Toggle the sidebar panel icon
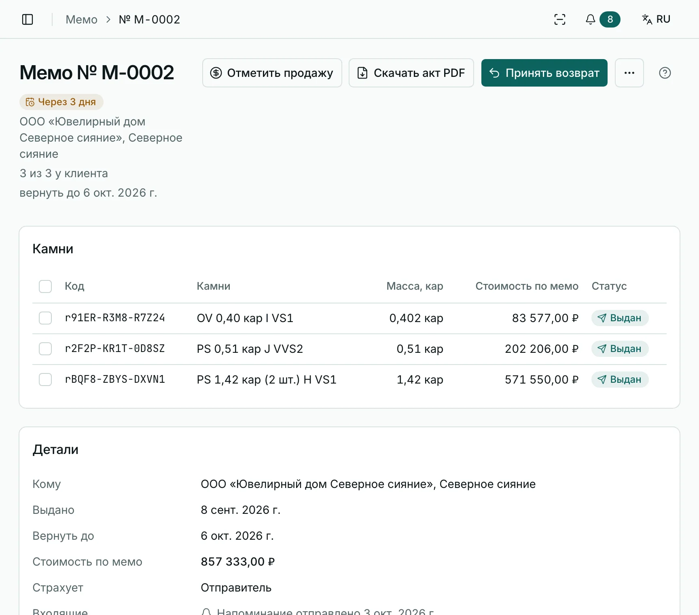The height and width of the screenshot is (615, 699). coord(28,19)
